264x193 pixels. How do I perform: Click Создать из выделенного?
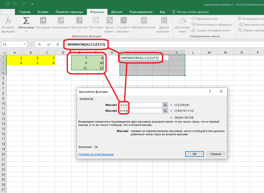point(211,30)
